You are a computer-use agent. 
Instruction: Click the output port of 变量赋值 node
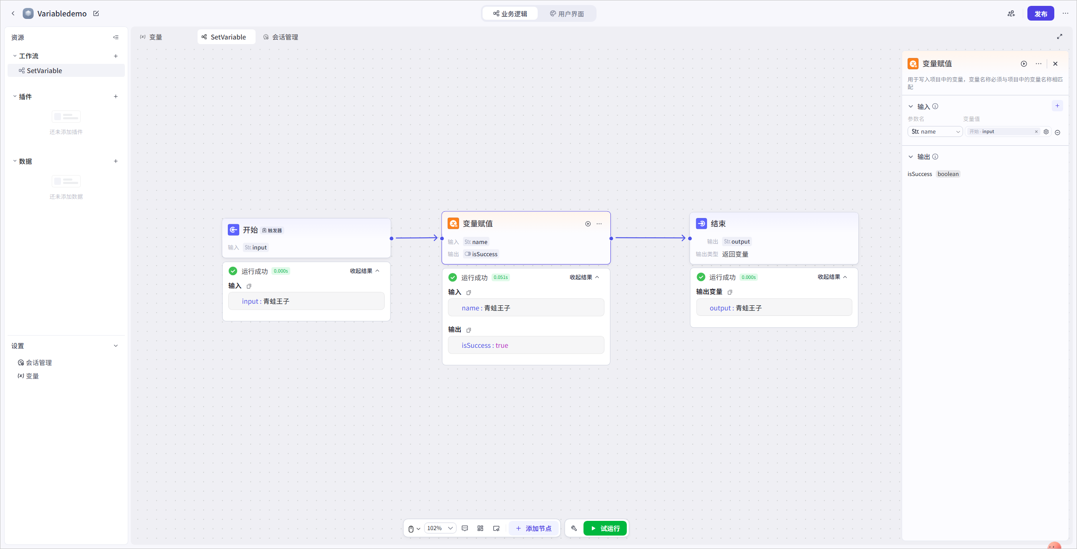[x=611, y=238]
